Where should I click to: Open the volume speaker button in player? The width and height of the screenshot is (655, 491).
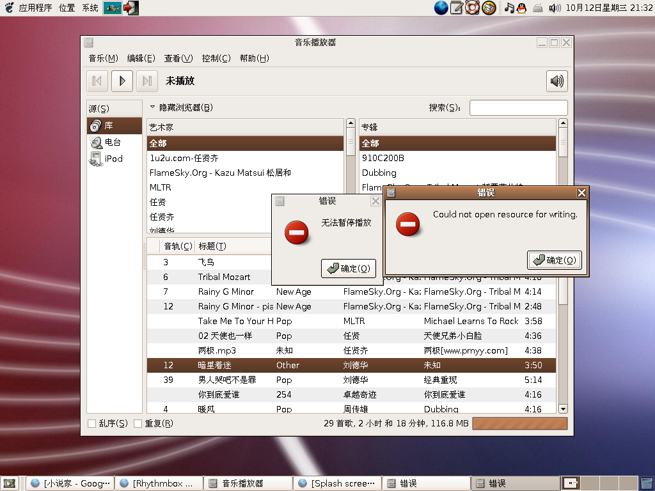[x=557, y=81]
